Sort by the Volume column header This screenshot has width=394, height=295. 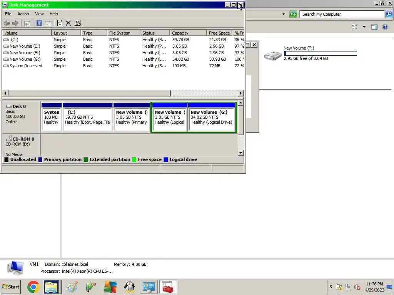click(27, 33)
